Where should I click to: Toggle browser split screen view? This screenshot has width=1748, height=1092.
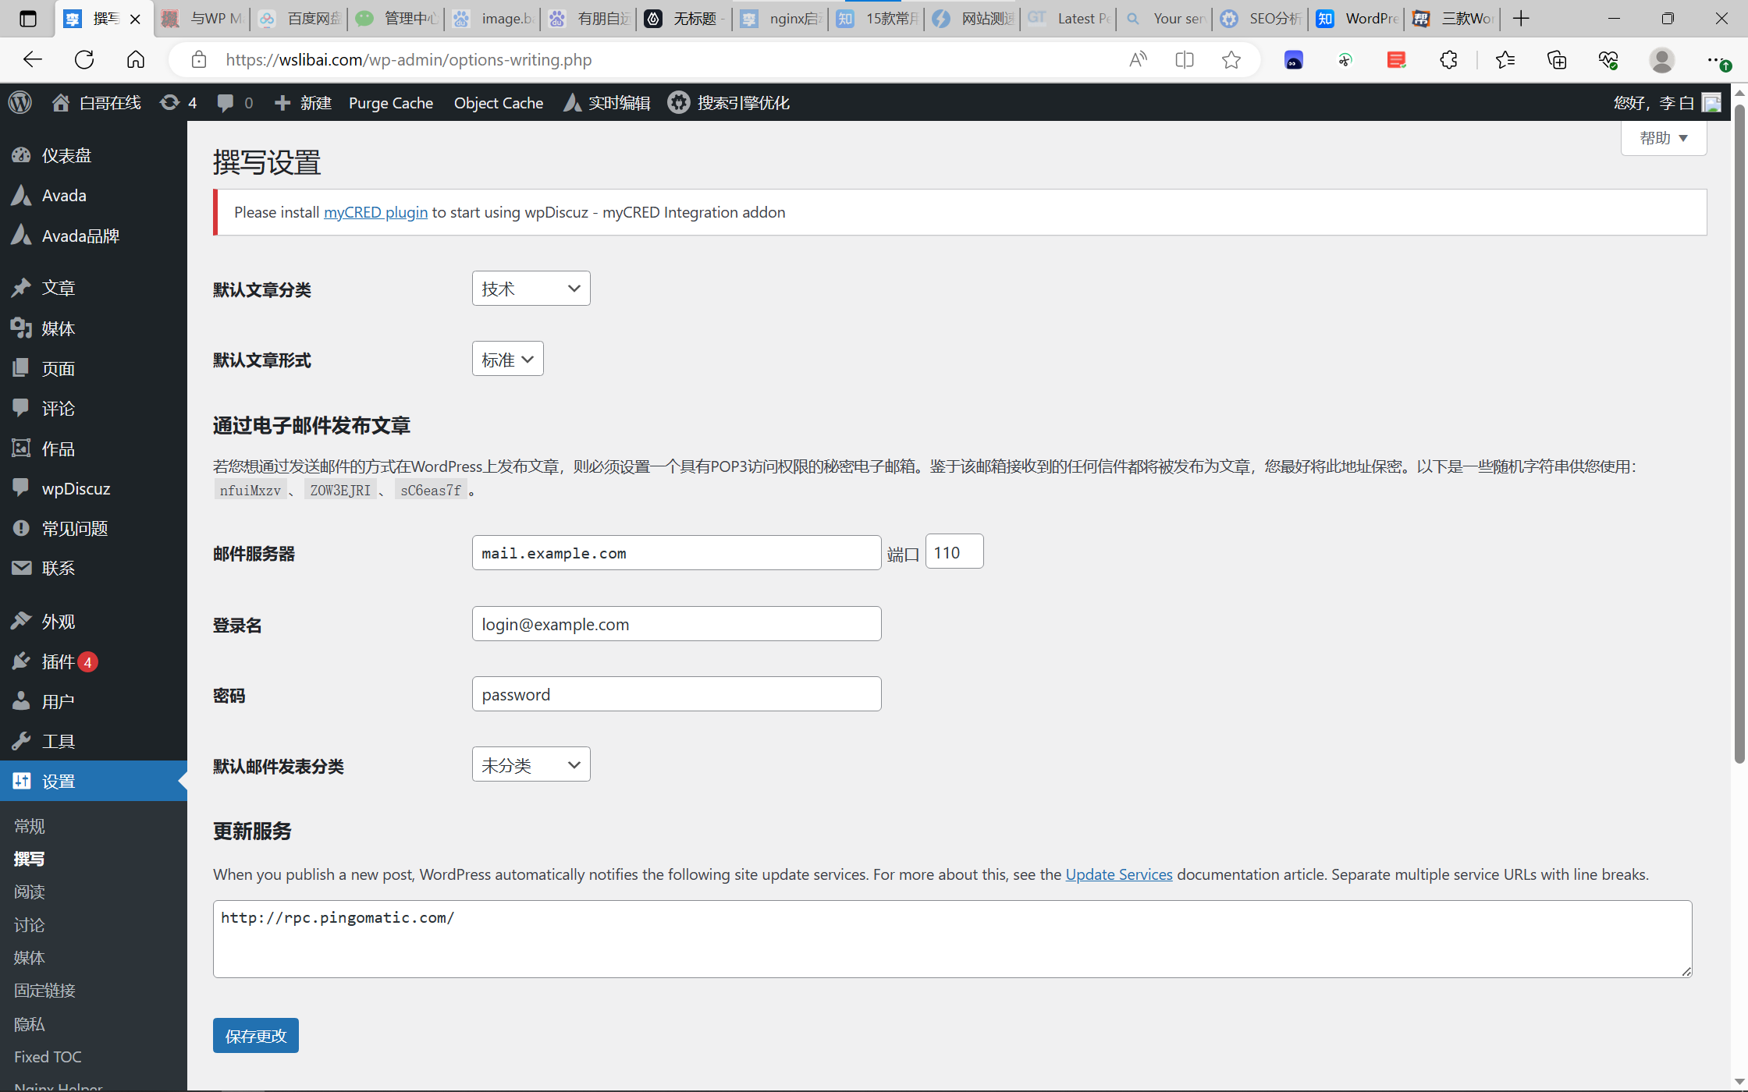coord(1184,59)
